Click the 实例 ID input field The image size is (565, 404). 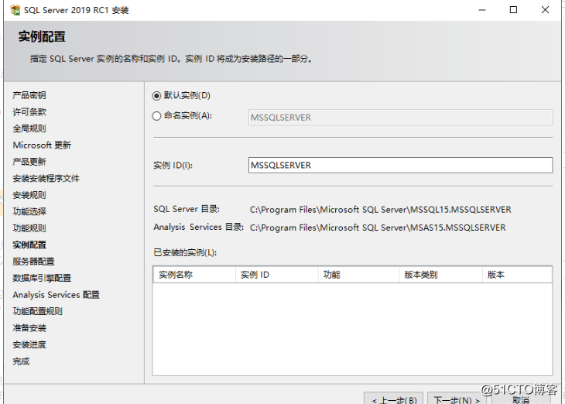click(x=400, y=165)
